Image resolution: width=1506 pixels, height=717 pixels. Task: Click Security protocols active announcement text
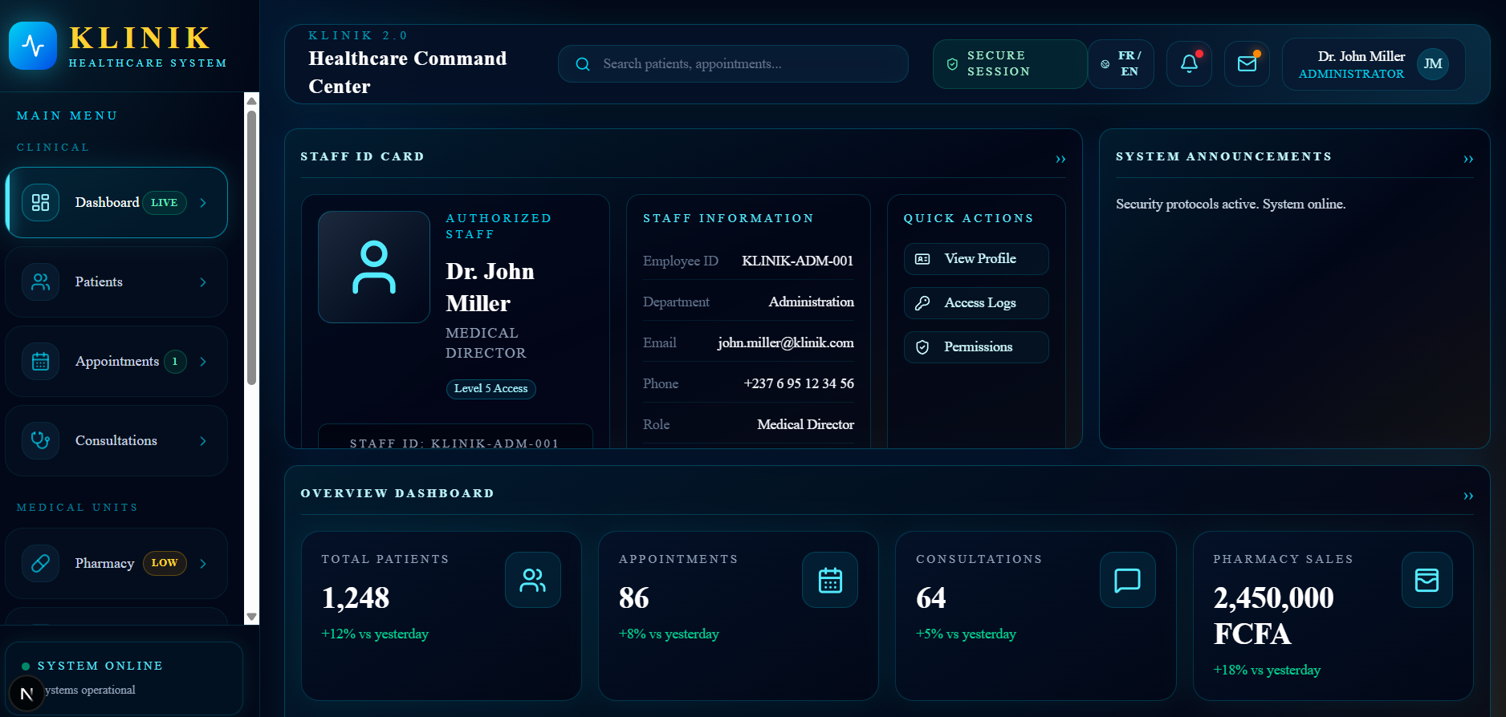1231,204
